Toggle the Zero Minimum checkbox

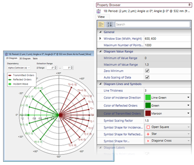[x=147, y=71]
